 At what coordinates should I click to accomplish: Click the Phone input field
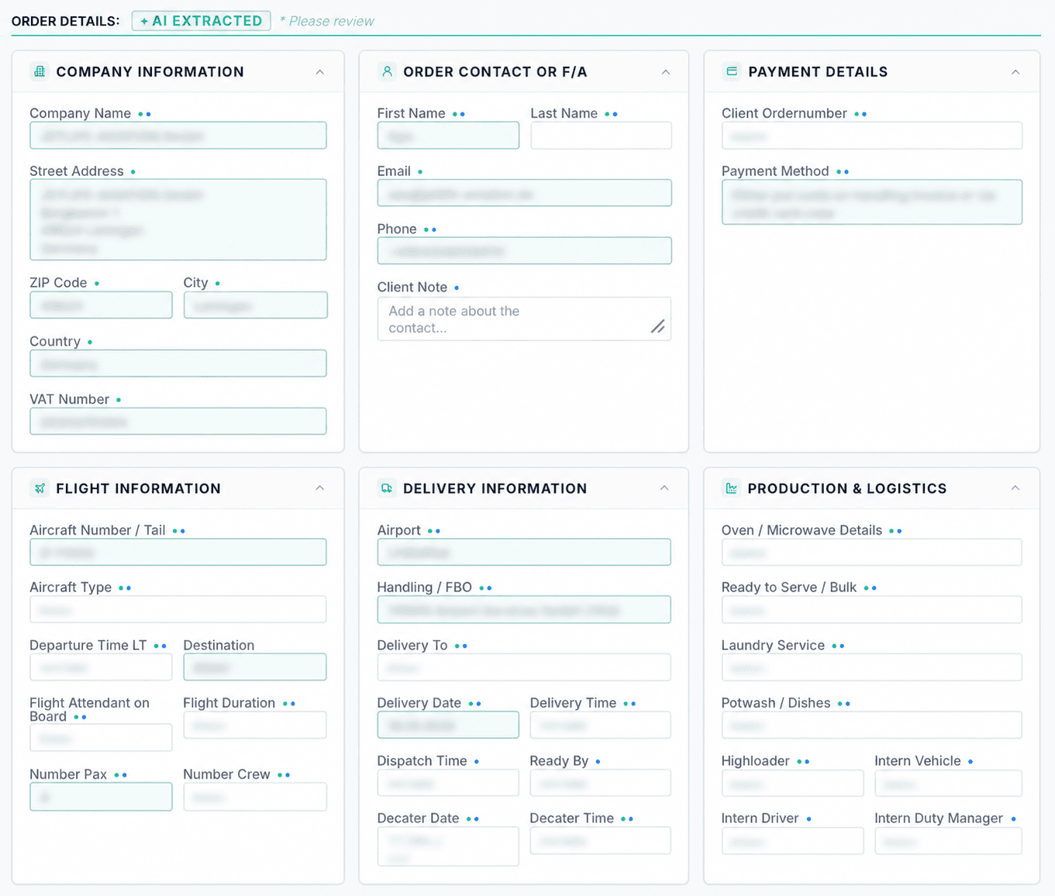pyautogui.click(x=525, y=251)
